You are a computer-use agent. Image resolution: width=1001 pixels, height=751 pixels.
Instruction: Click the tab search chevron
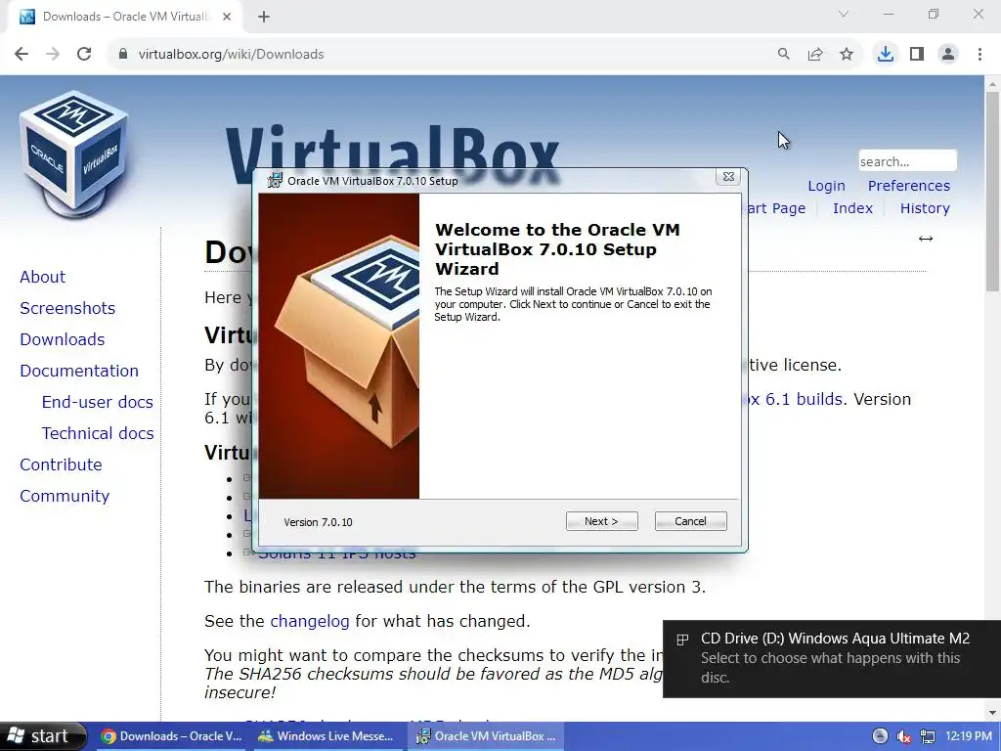pos(844,14)
